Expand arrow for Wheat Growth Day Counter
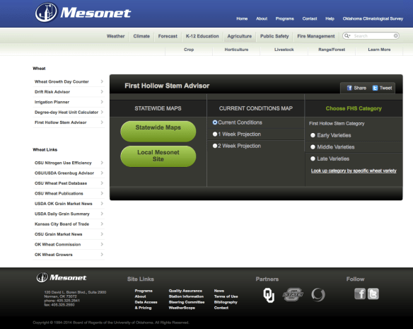This screenshot has height=329, width=413. (102, 81)
